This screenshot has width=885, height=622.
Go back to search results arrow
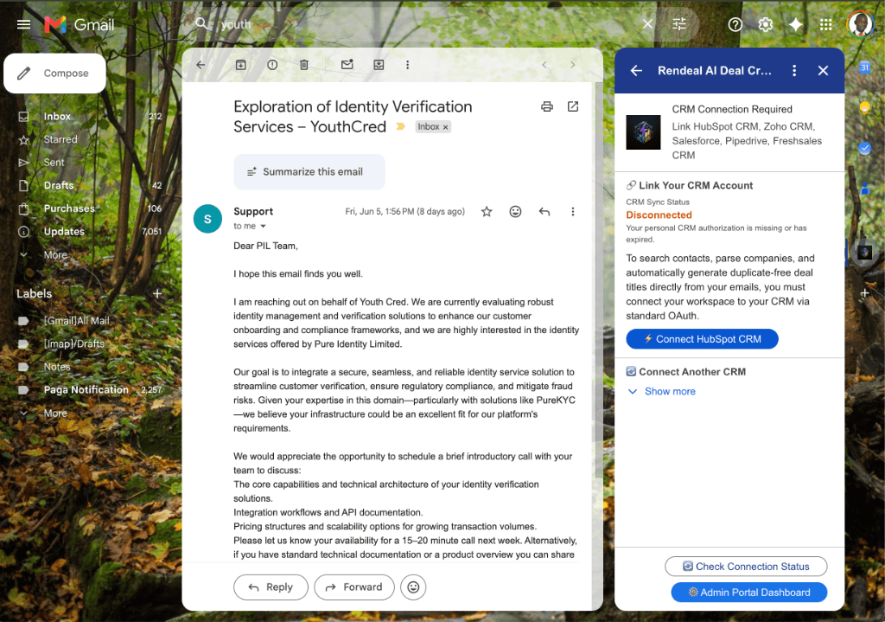(x=201, y=65)
